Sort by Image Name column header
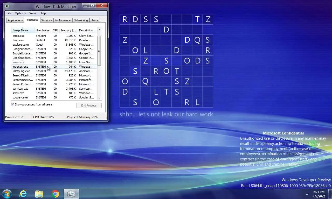 [23, 30]
